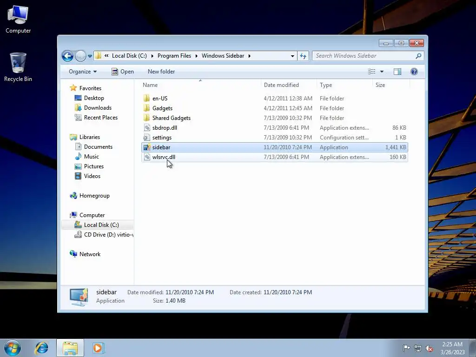
Task: Click Windows Explorer taskbar button
Action: pyautogui.click(x=70, y=348)
